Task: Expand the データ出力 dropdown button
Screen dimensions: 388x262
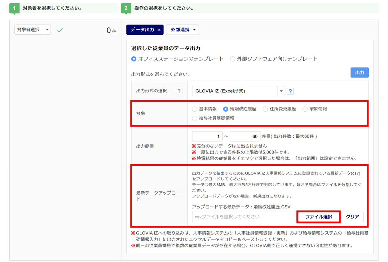Action: click(x=145, y=30)
